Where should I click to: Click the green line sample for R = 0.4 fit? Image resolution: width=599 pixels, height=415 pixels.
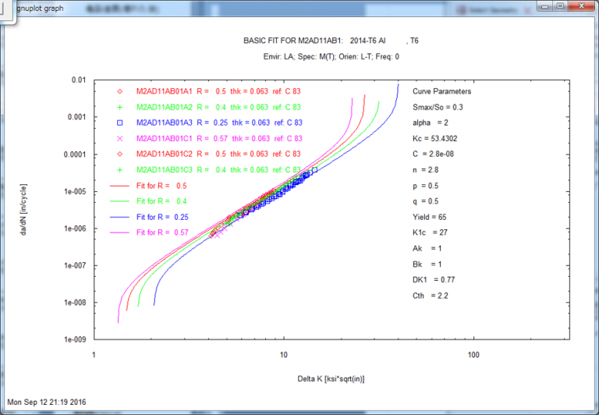pyautogui.click(x=120, y=201)
